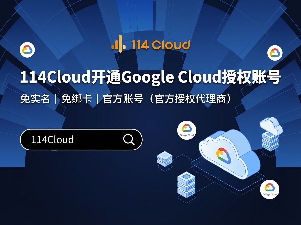Screen dimensions: 301x225
Task: Click the Google Cloud logo inside the large cloud
Action: (x=223, y=155)
